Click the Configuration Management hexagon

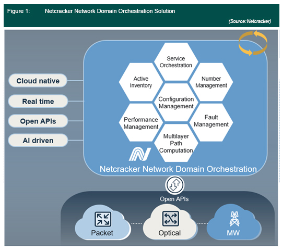pos(176,103)
